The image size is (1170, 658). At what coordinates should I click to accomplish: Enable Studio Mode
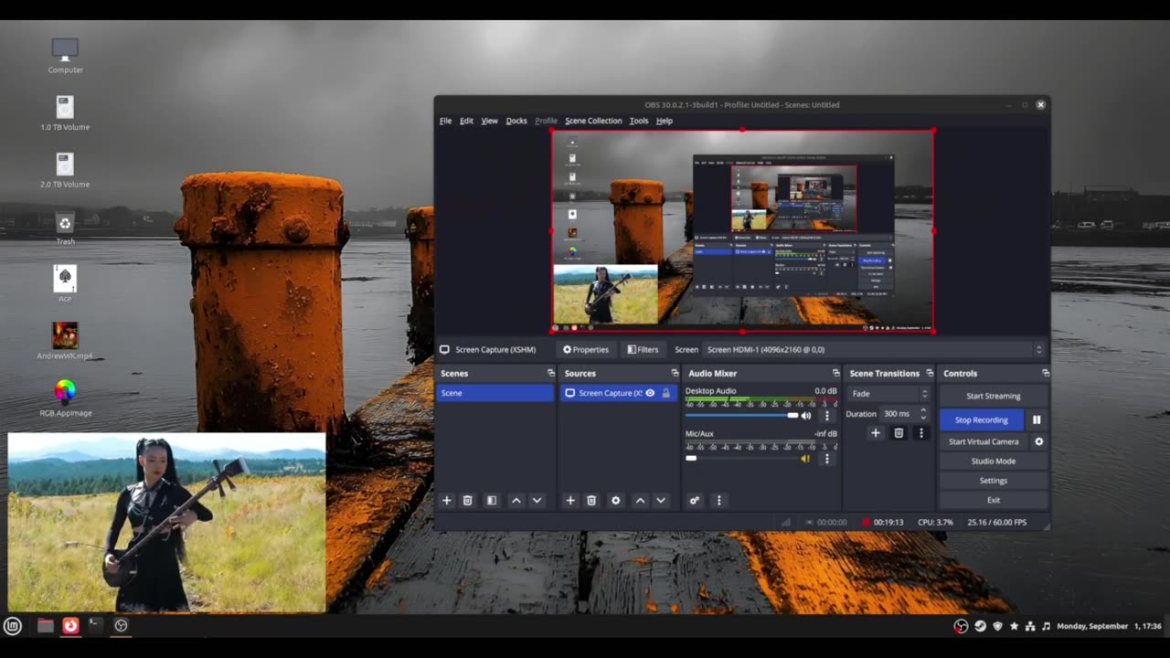point(994,462)
